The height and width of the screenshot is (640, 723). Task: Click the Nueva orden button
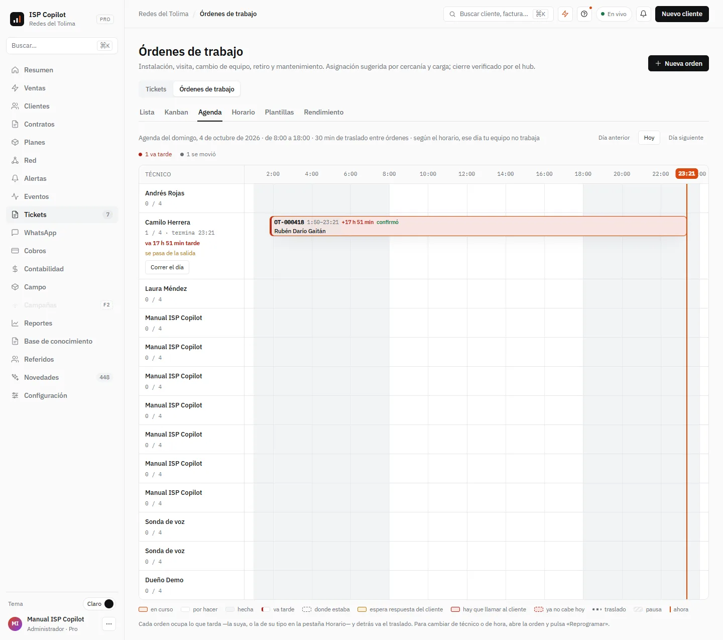(x=678, y=63)
